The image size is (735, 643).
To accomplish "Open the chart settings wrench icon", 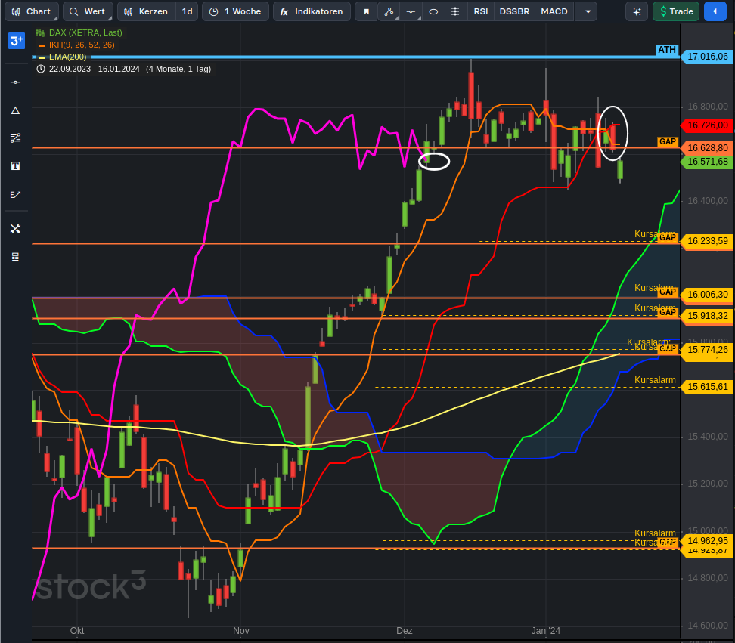I will tap(15, 229).
